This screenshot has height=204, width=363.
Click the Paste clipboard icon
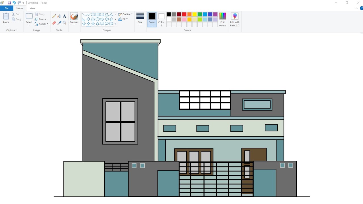pyautogui.click(x=6, y=16)
